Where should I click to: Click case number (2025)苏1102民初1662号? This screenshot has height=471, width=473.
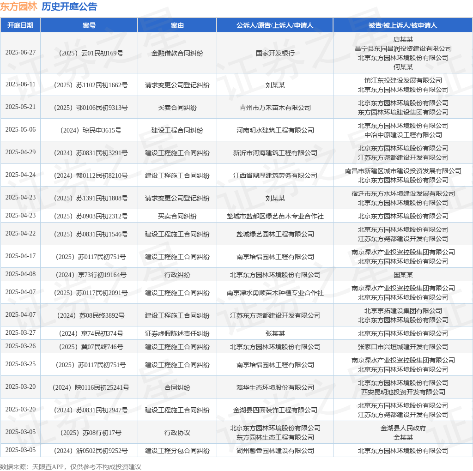[91, 85]
